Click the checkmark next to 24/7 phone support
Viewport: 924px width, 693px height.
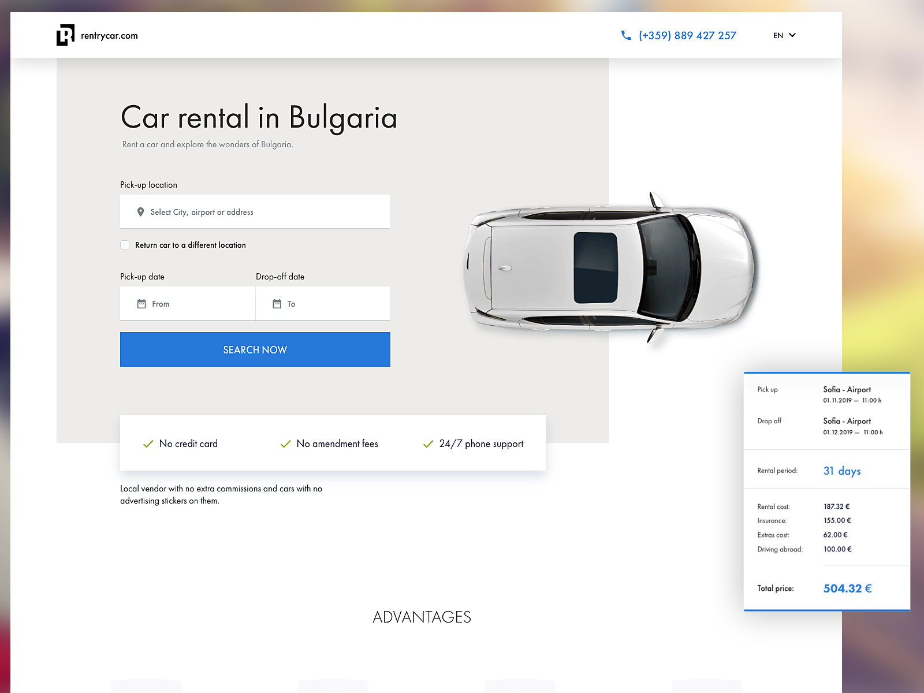[428, 444]
